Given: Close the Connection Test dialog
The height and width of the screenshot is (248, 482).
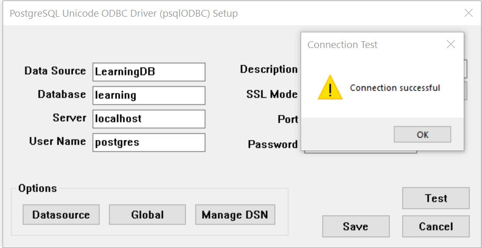Looking at the screenshot, I should pyautogui.click(x=451, y=44).
